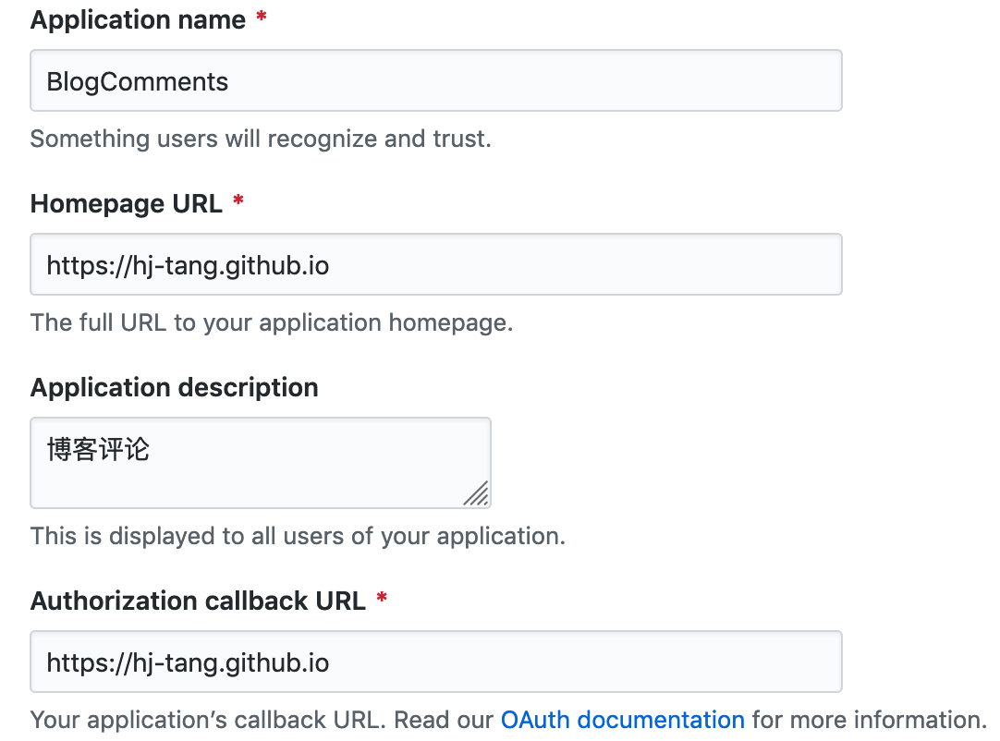Click the "Authorization callback URL" label
The width and height of the screenshot is (1000, 741).
(x=198, y=601)
